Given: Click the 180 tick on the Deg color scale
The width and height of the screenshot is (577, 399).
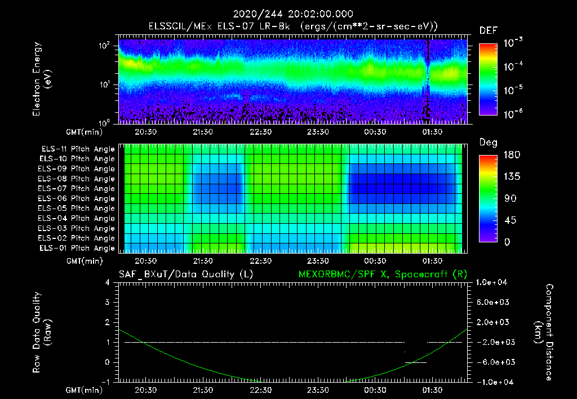Looking at the screenshot, I should point(512,155).
